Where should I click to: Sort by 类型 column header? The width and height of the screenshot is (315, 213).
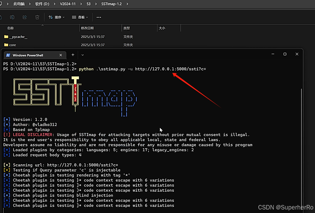click(x=127, y=28)
